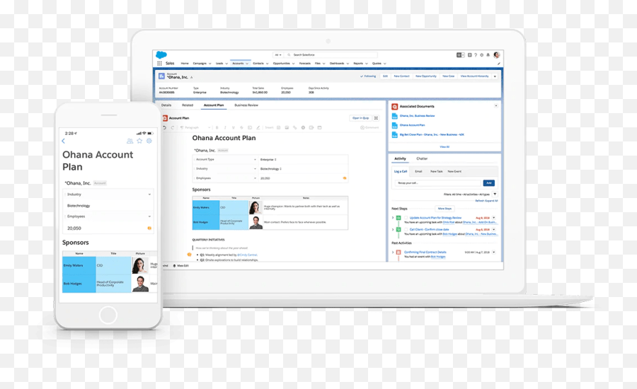Select the New Task activity tab

[x=436, y=171]
